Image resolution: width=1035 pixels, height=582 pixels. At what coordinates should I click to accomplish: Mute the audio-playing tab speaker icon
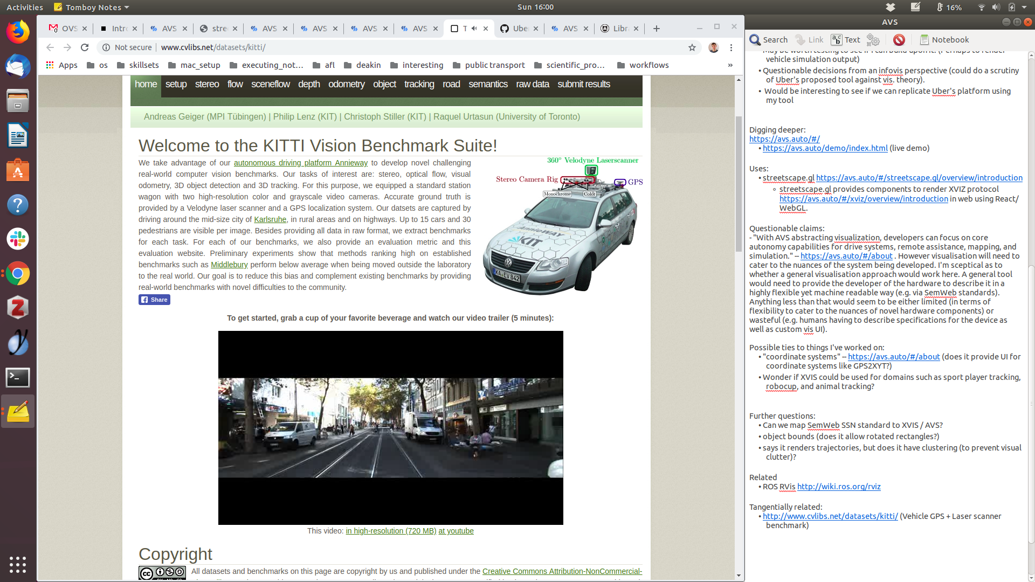pos(474,29)
